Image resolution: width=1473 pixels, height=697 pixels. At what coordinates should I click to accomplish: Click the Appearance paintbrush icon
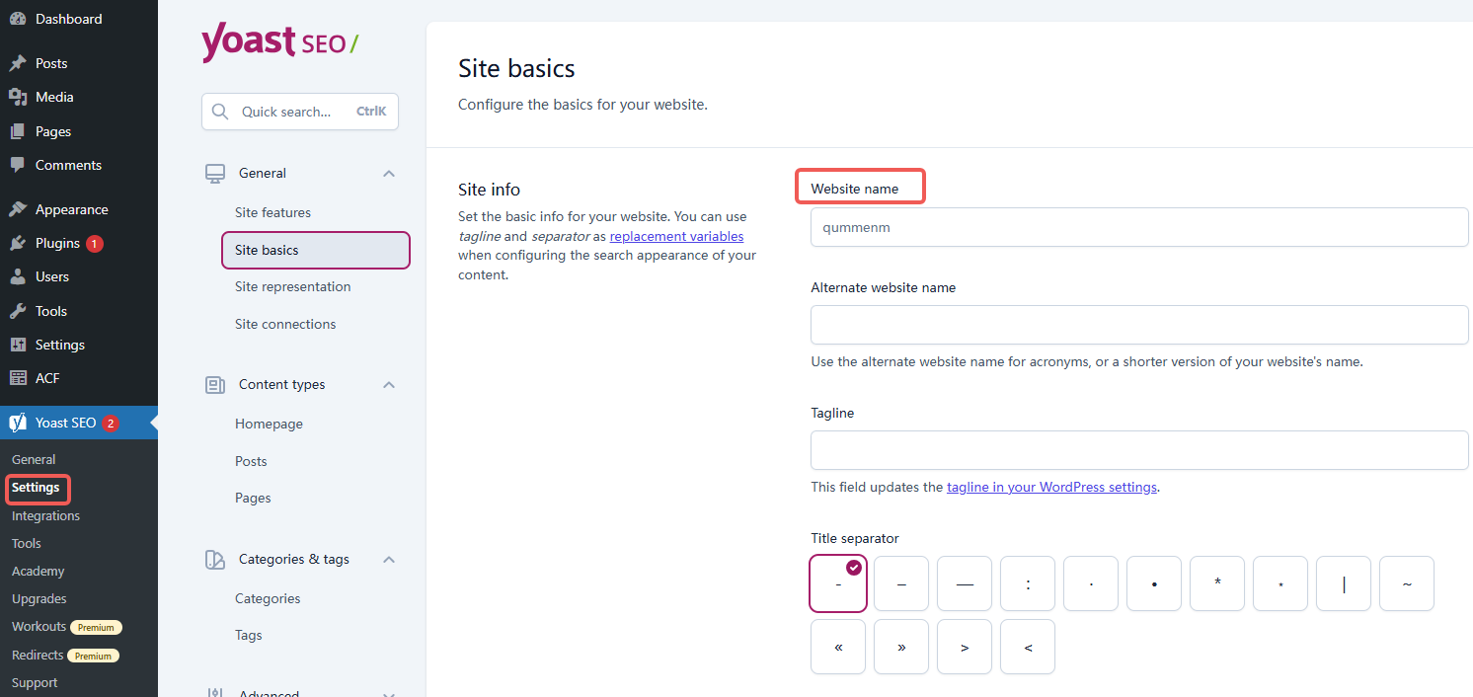18,209
